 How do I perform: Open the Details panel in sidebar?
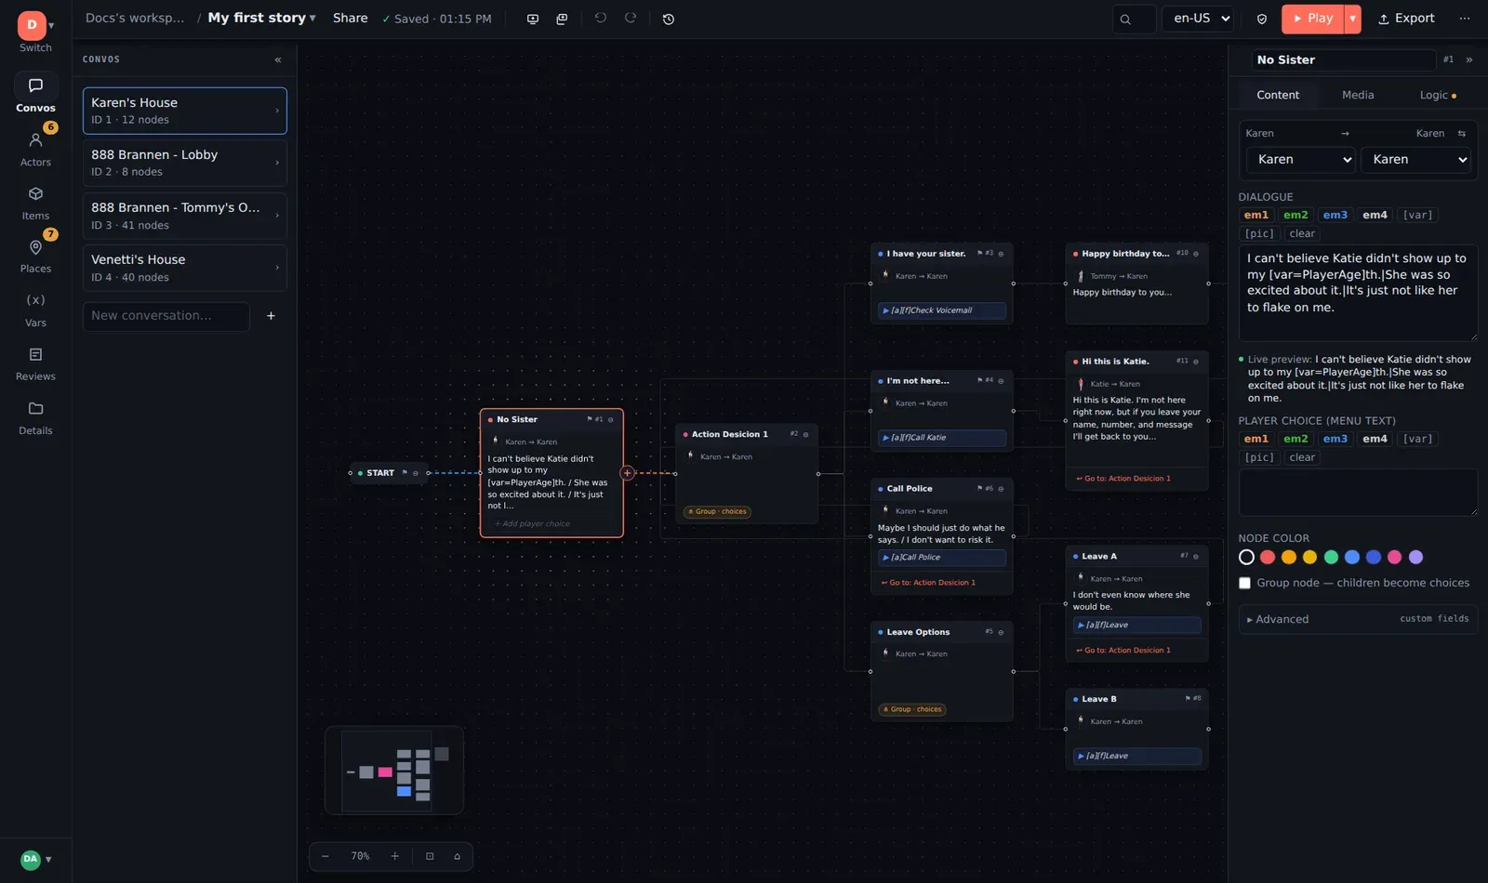click(x=35, y=417)
